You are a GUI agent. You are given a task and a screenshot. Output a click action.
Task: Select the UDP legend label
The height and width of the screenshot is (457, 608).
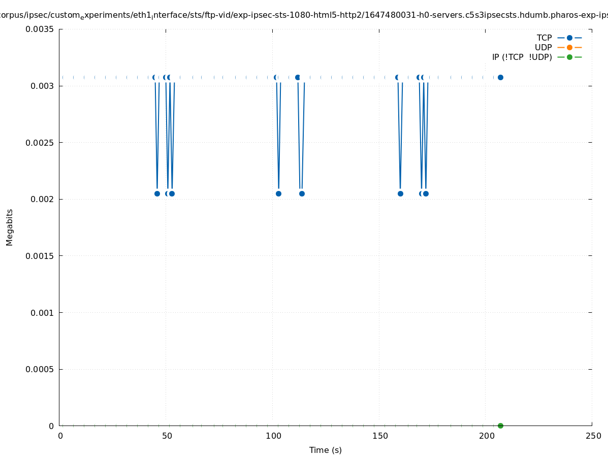point(543,48)
